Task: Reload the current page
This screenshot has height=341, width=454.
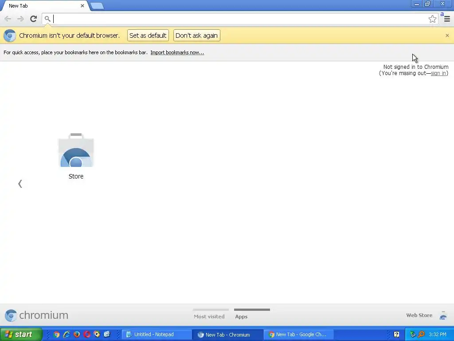Action: point(34,19)
